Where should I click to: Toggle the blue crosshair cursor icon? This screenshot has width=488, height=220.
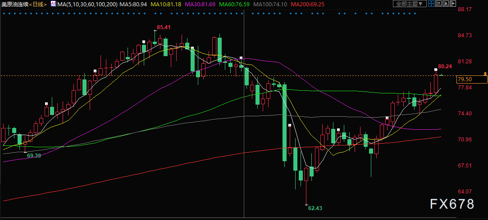pyautogui.click(x=431, y=4)
